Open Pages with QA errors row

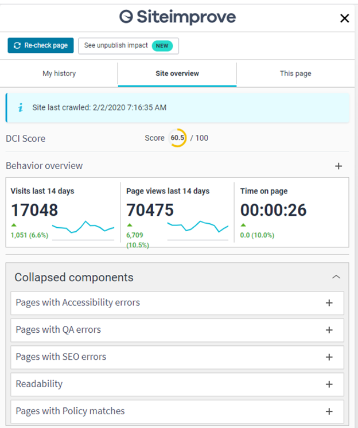[177, 330]
